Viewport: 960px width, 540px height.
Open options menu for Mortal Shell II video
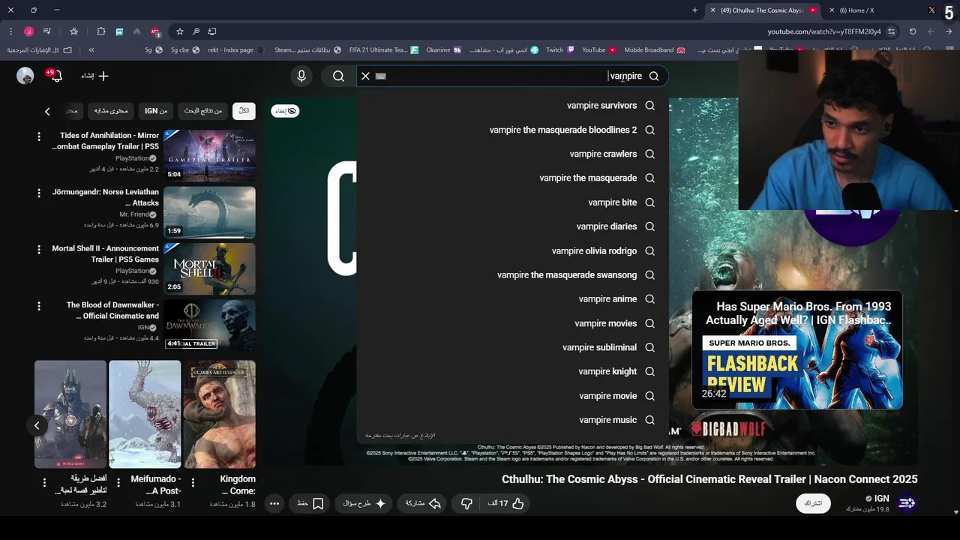[39, 249]
